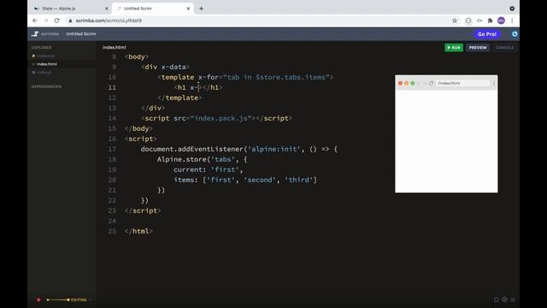Click the "tab in $store.tabs.items" string on line 10

pyautogui.click(x=276, y=77)
